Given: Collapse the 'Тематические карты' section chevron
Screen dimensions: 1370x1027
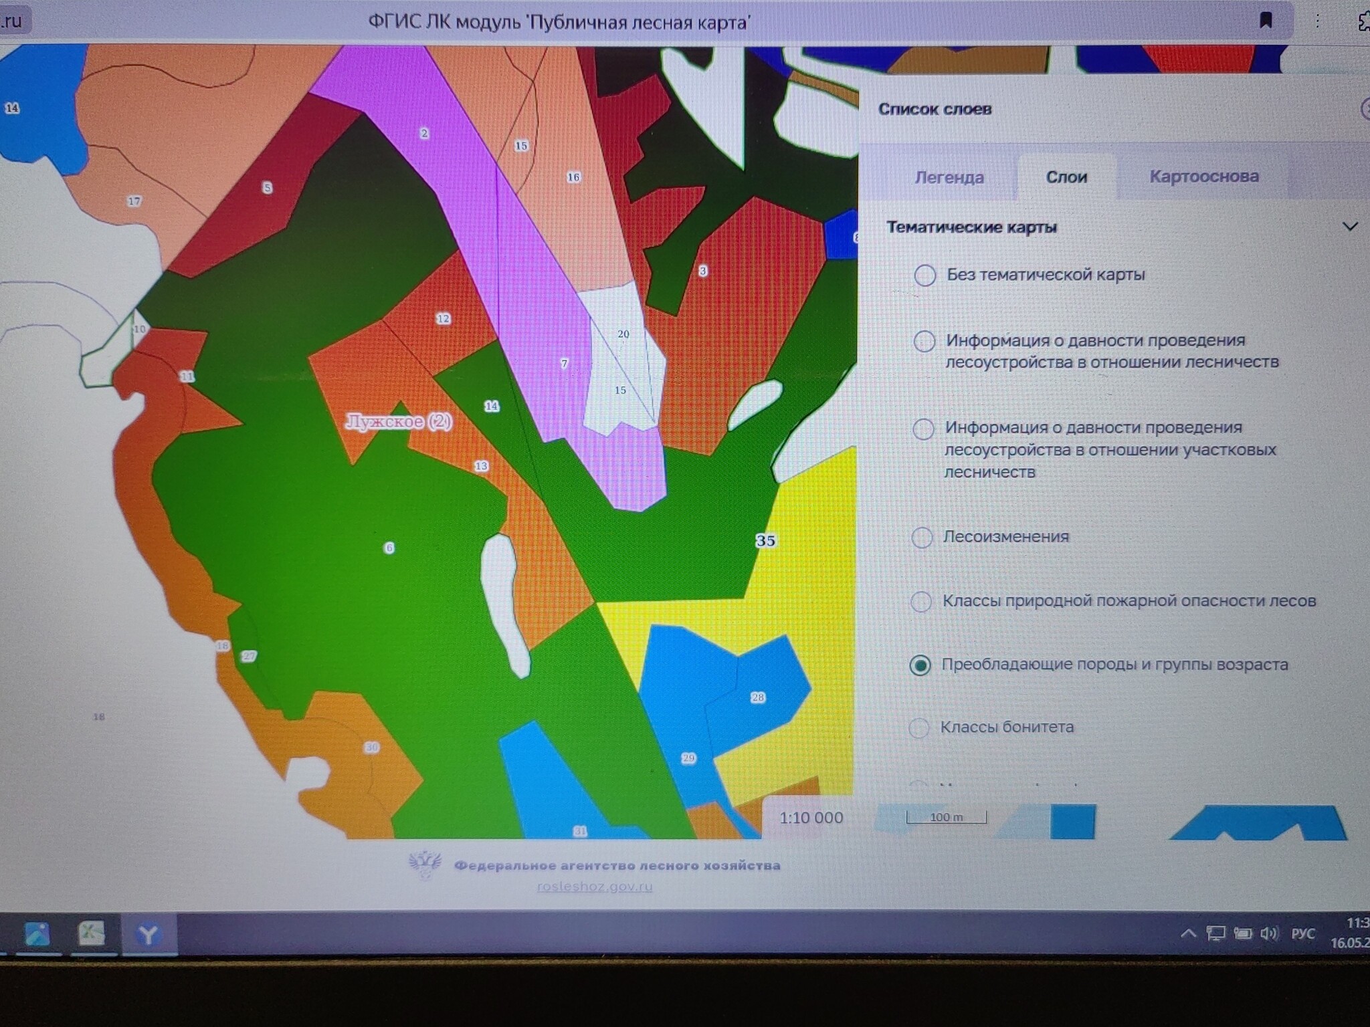Looking at the screenshot, I should (x=1350, y=227).
